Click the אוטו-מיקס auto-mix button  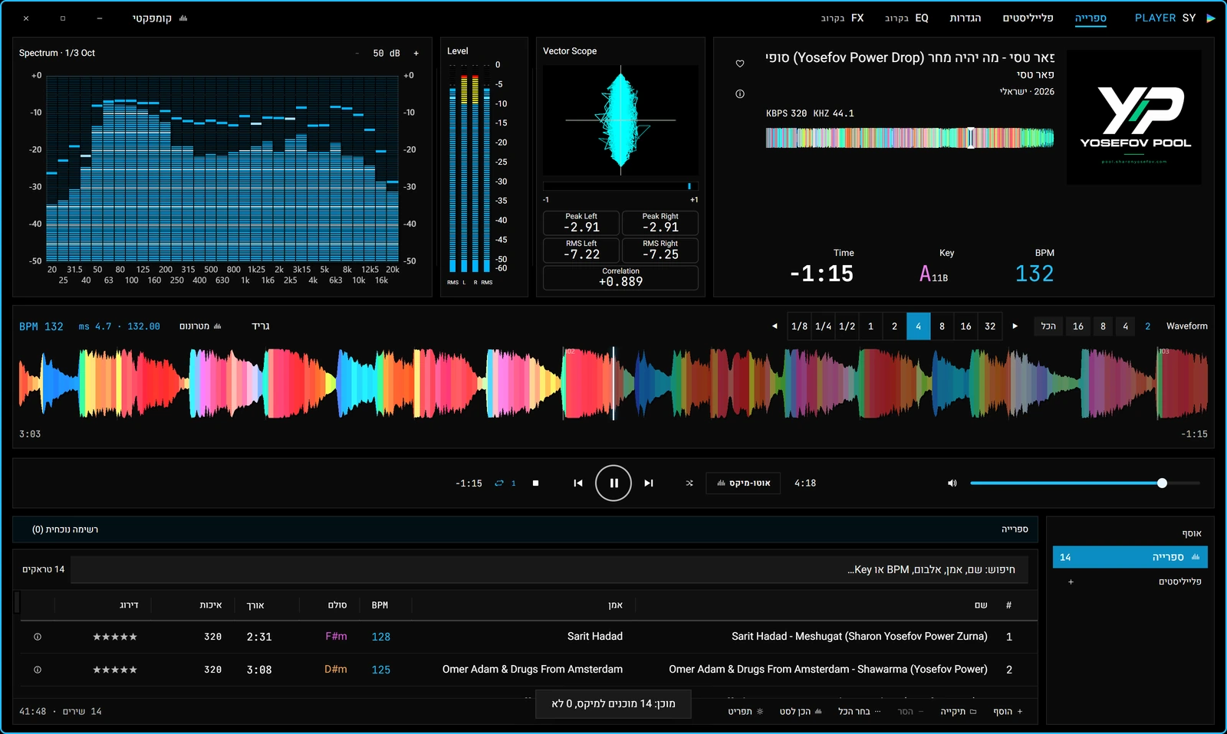coord(743,483)
